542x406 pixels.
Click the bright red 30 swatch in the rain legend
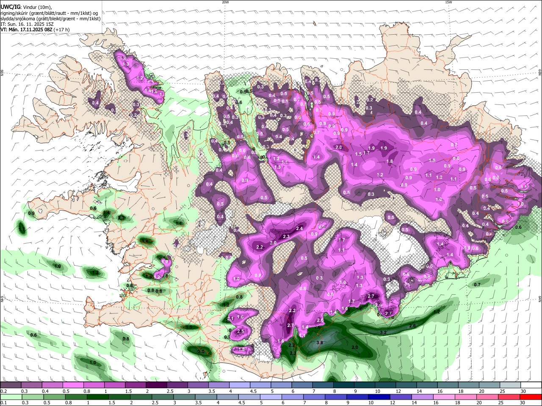pyautogui.click(x=531, y=397)
